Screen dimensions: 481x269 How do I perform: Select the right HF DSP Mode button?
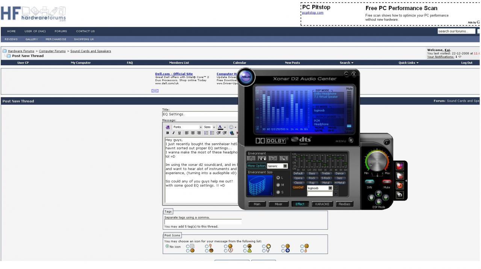click(x=386, y=197)
